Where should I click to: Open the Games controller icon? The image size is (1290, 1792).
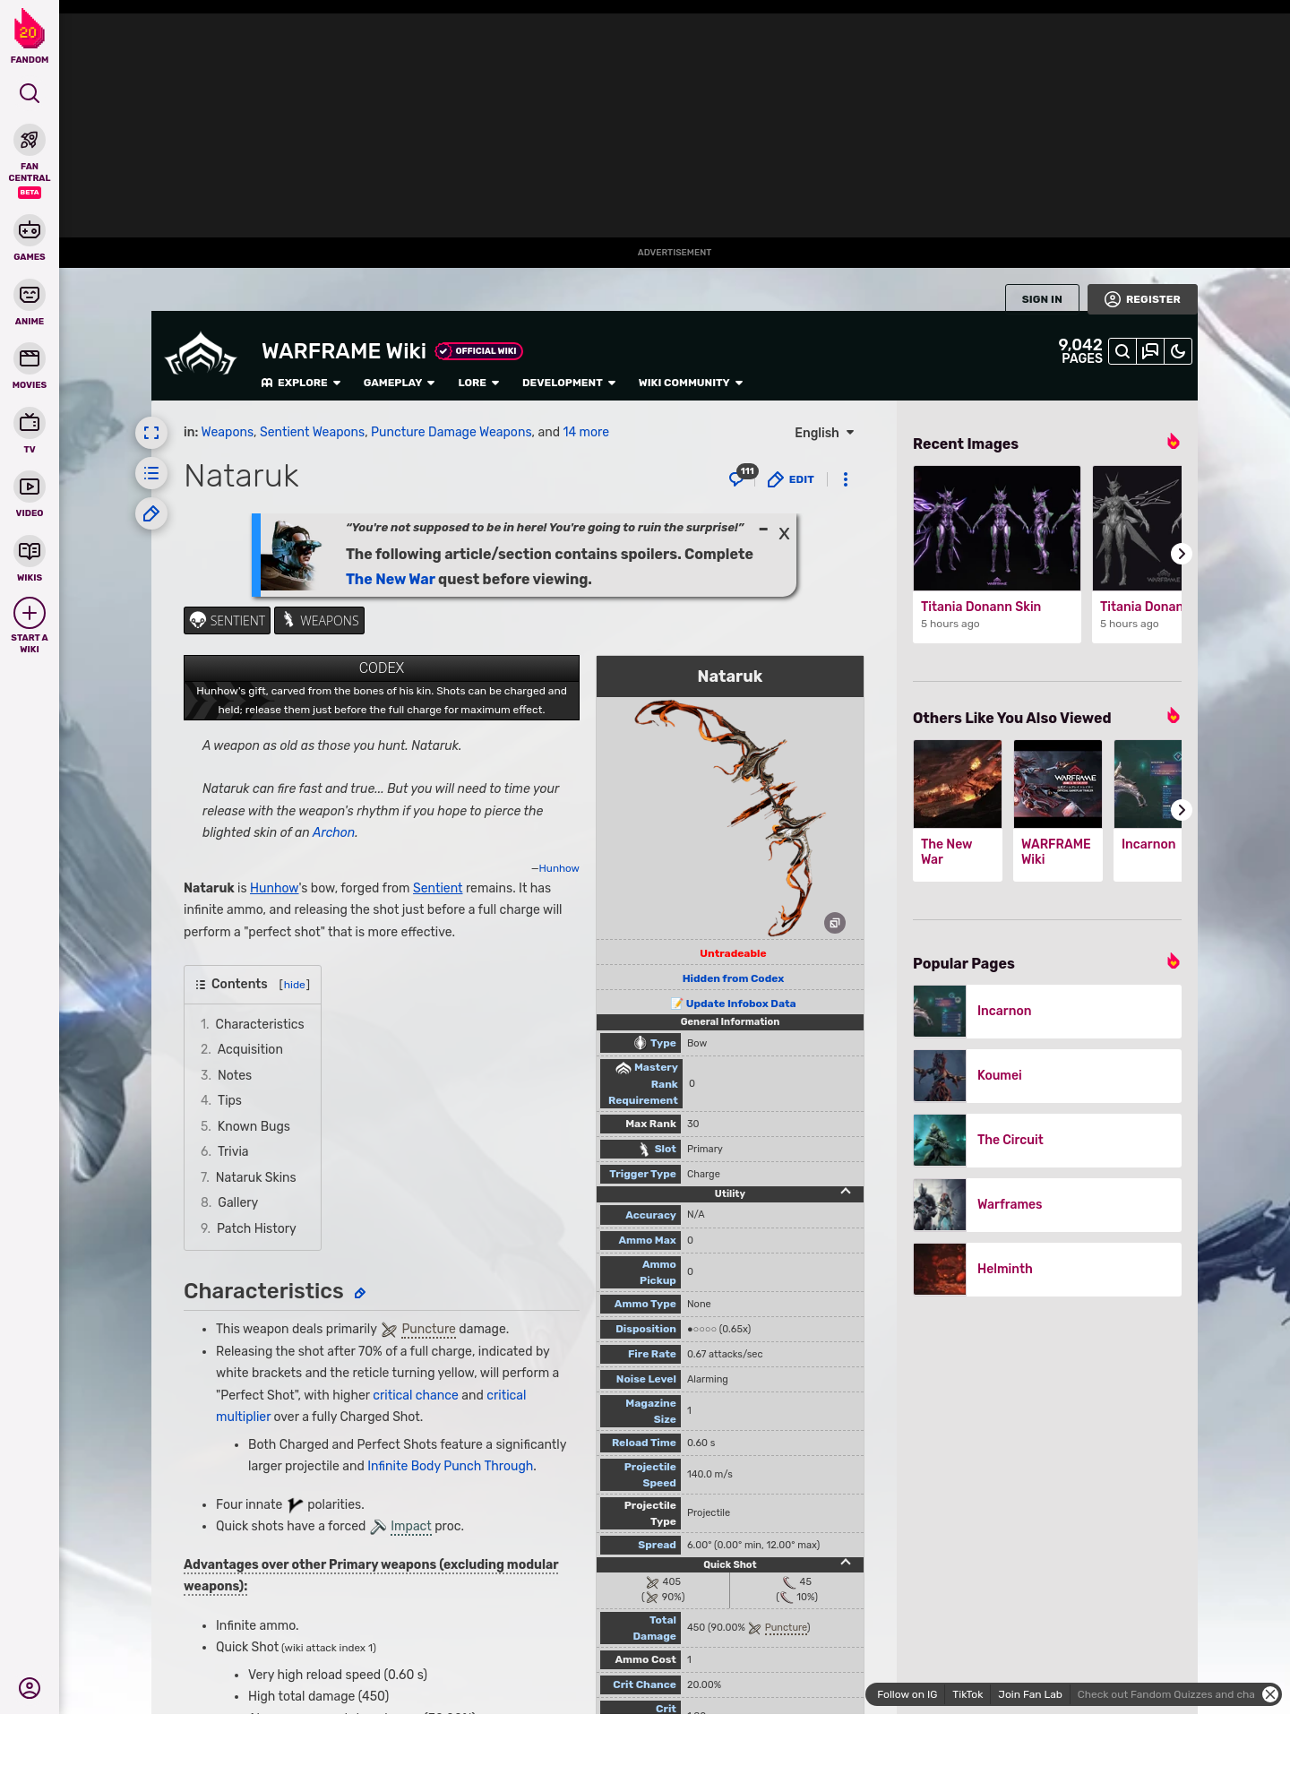(30, 230)
